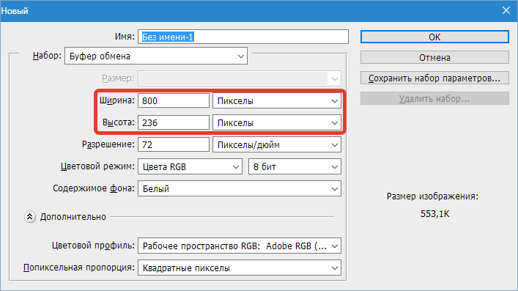Image resolution: width=518 pixels, height=291 pixels.
Task: Click Сохранить набор параметров button
Action: point(434,78)
